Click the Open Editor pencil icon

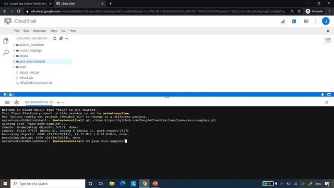[283, 21]
